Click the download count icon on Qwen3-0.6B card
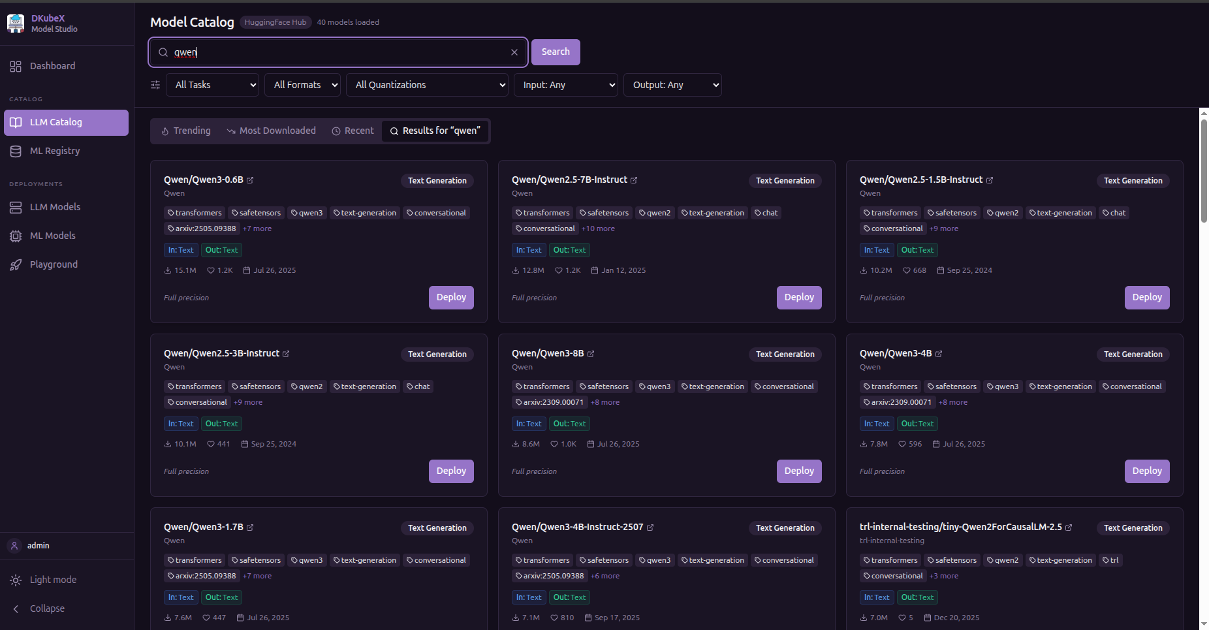The width and height of the screenshot is (1209, 630). pyautogui.click(x=168, y=270)
